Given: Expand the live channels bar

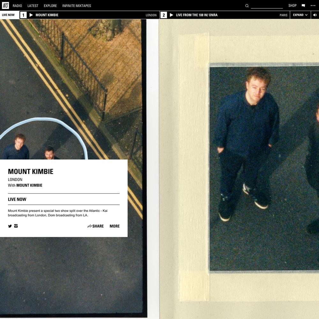Looking at the screenshot, I should (300, 15).
